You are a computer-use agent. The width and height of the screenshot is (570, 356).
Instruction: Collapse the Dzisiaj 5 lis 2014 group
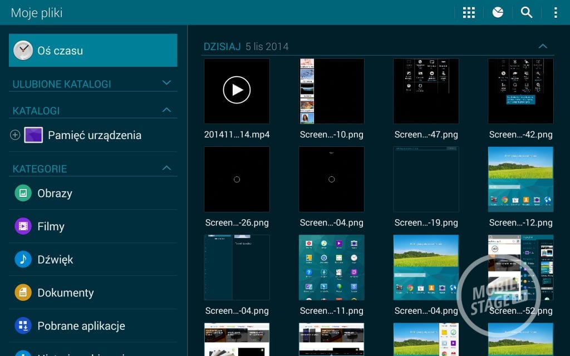(543, 46)
